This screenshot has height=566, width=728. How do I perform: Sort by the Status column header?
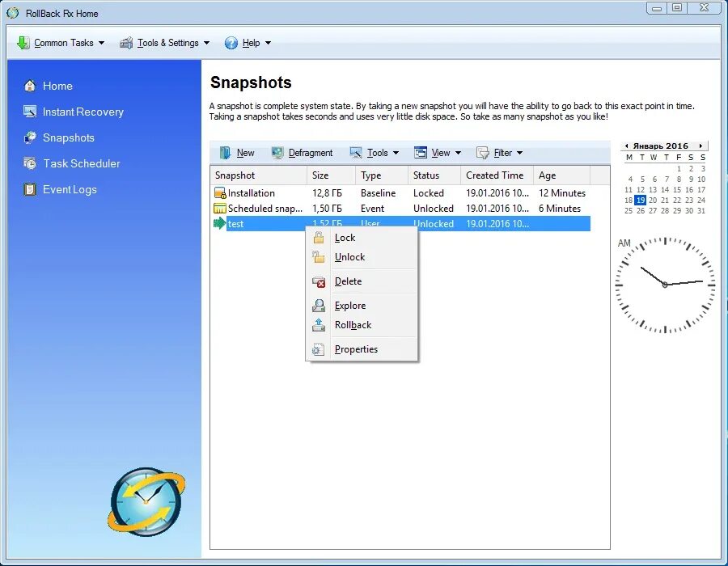pyautogui.click(x=434, y=175)
